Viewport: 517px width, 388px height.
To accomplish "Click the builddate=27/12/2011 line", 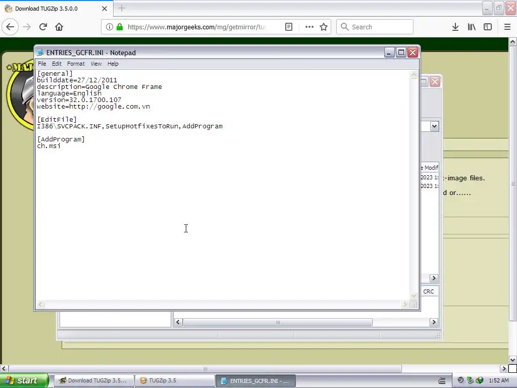I will click(77, 80).
